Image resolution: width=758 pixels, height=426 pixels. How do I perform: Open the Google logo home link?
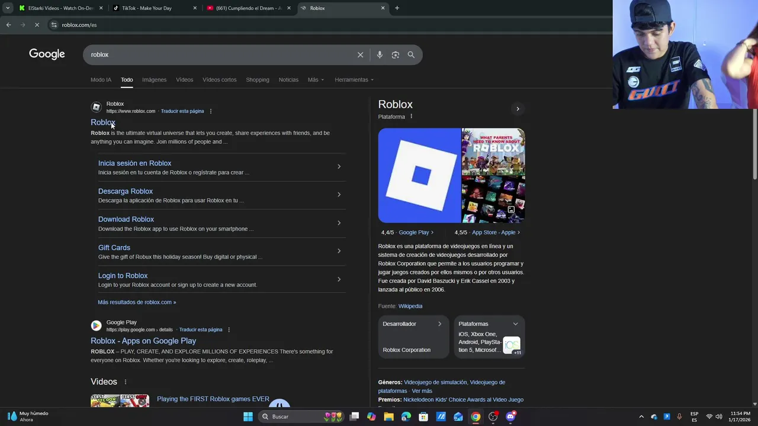coord(47,54)
